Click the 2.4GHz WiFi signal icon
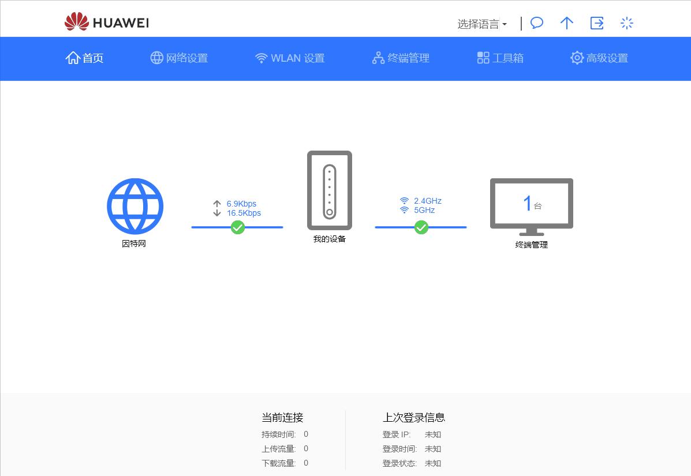Screen dimensions: 691x476 click(404, 201)
